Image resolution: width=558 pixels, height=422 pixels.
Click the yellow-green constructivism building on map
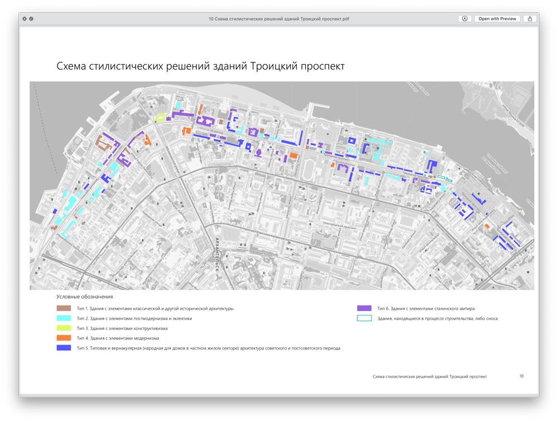(x=161, y=118)
